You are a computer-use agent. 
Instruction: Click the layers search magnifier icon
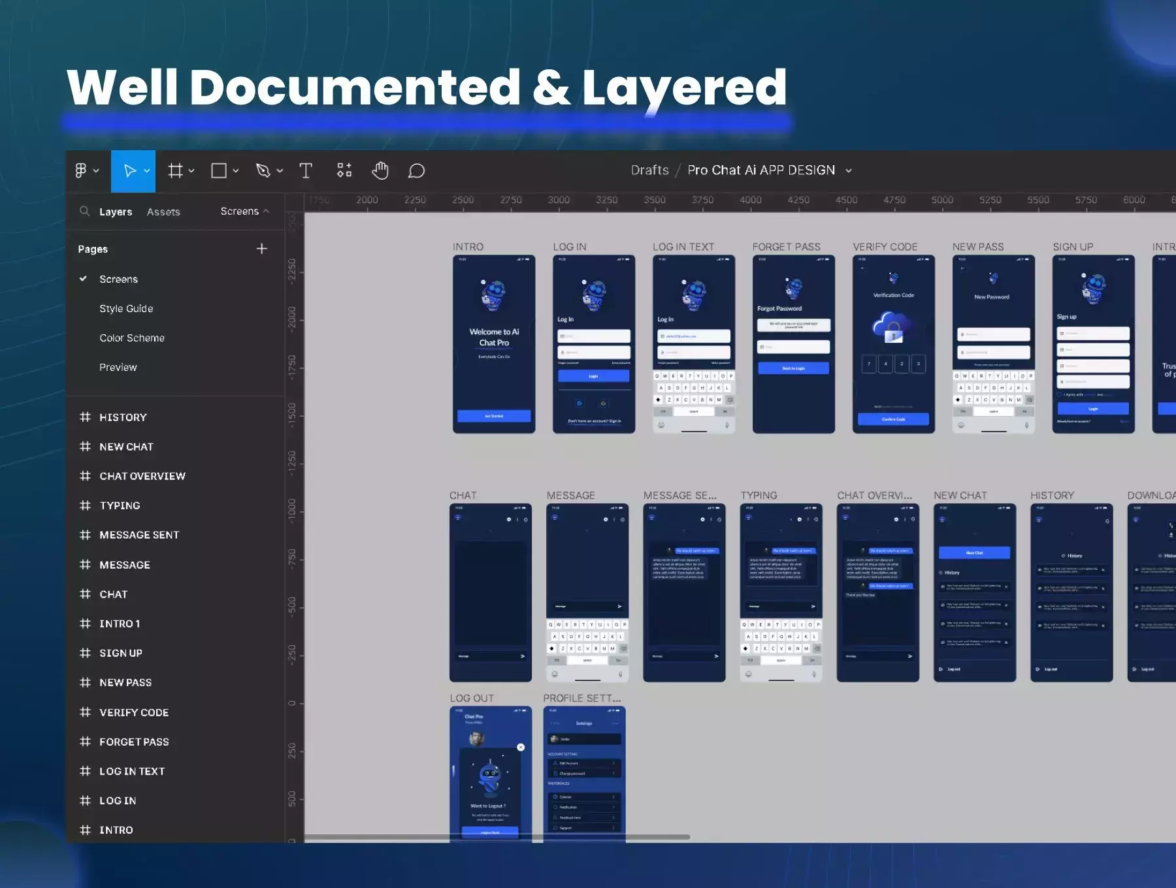(x=84, y=211)
